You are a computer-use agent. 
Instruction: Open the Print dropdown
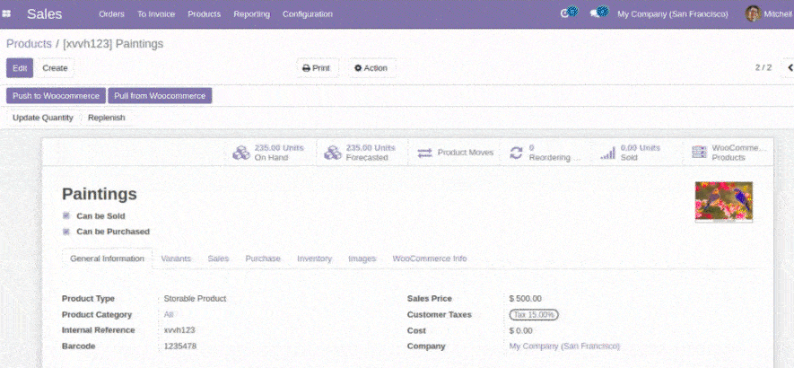click(316, 68)
